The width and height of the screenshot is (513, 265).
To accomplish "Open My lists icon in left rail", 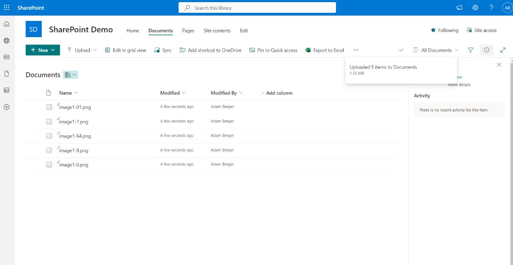I will [x=6, y=90].
